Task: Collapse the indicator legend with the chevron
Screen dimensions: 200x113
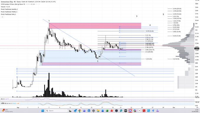Action: (2, 17)
